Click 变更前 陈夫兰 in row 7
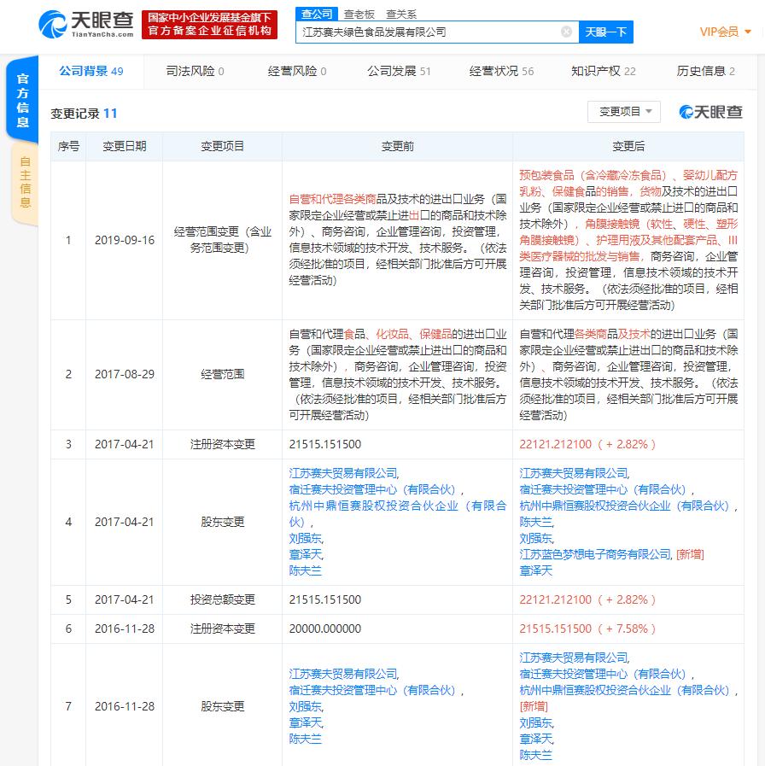The width and height of the screenshot is (765, 766). pos(306,739)
